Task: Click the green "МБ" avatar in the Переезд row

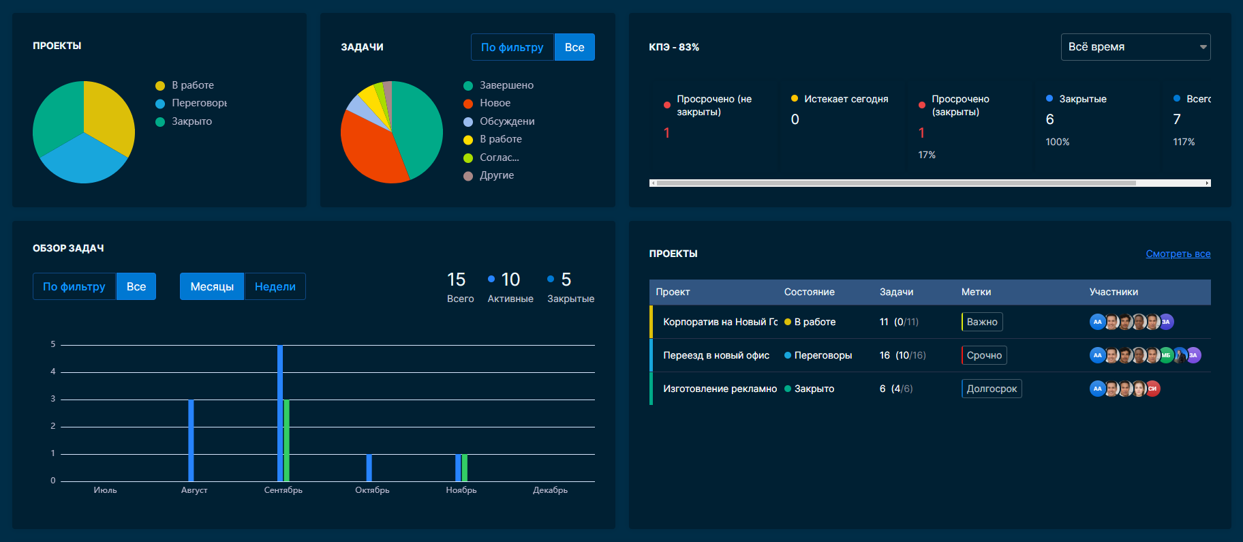Action: pos(1166,355)
